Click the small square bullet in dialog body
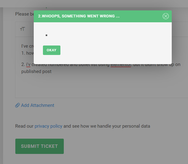Screen dimensions: 188x164 click(47, 35)
